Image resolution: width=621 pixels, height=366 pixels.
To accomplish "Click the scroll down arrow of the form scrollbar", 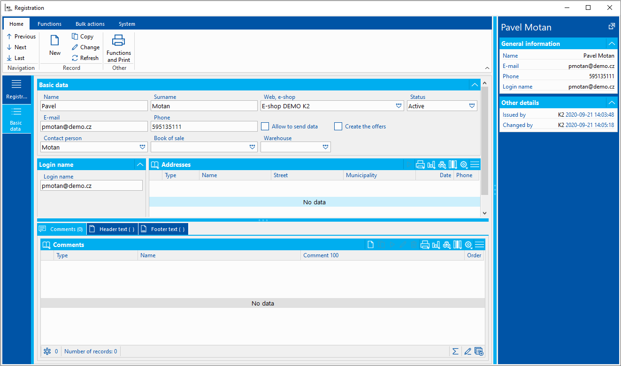I will (x=484, y=213).
